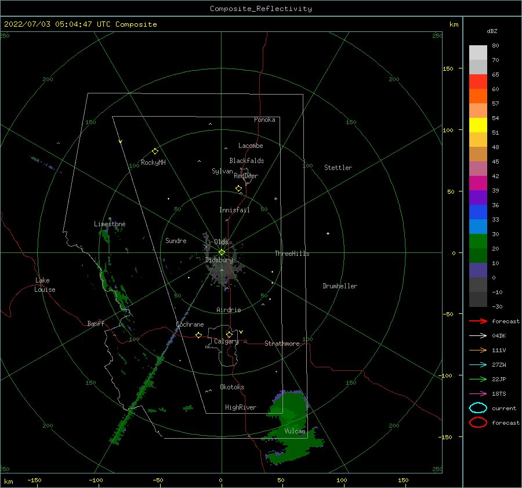The height and width of the screenshot is (488, 522).
Task: Click the Drumheller city label
Action: click(x=340, y=286)
